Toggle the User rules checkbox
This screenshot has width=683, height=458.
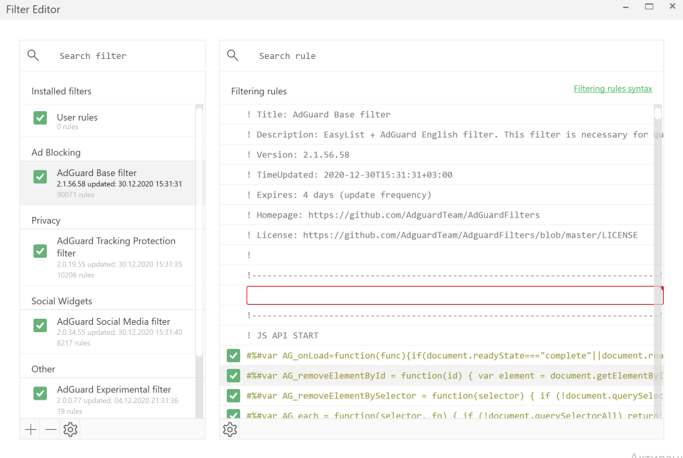(40, 118)
